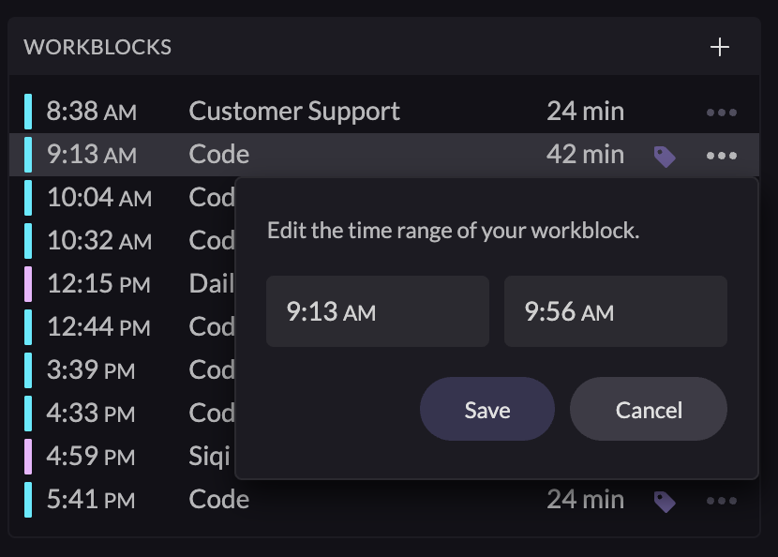Image resolution: width=778 pixels, height=557 pixels.
Task: Open three-dot menu for 5:41 PM Code
Action: [721, 501]
